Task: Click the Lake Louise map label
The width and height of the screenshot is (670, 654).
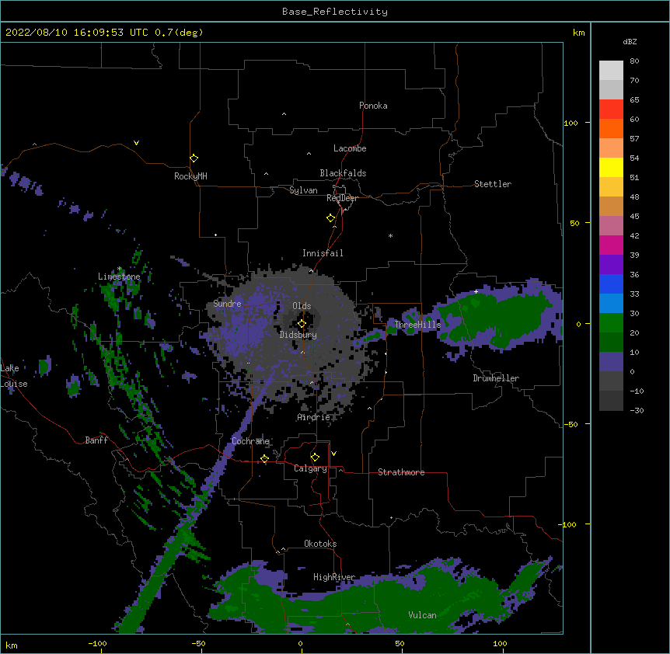Action: 13,376
